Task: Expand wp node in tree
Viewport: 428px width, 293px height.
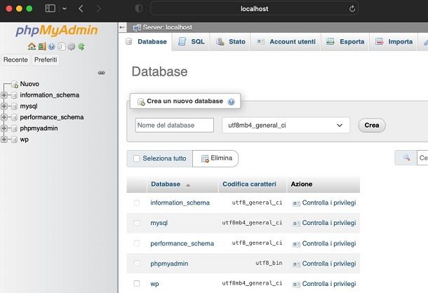Action: click(4, 139)
